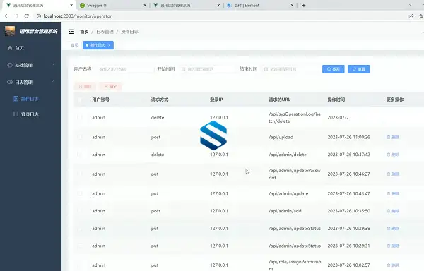
Task: Collapse the 日志管理 sidebar submenu arrow
Action: (x=54, y=82)
